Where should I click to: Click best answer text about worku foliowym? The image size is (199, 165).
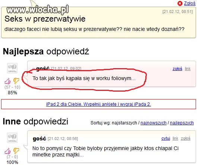(84, 78)
